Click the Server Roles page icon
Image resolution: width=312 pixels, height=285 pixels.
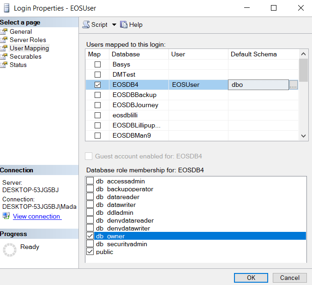[4, 40]
